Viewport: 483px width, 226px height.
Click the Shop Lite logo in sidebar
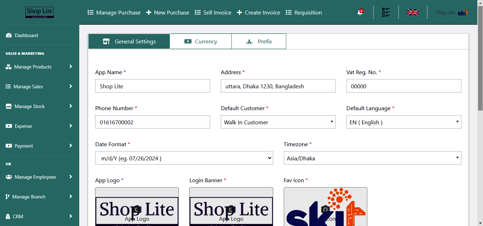tap(39, 12)
